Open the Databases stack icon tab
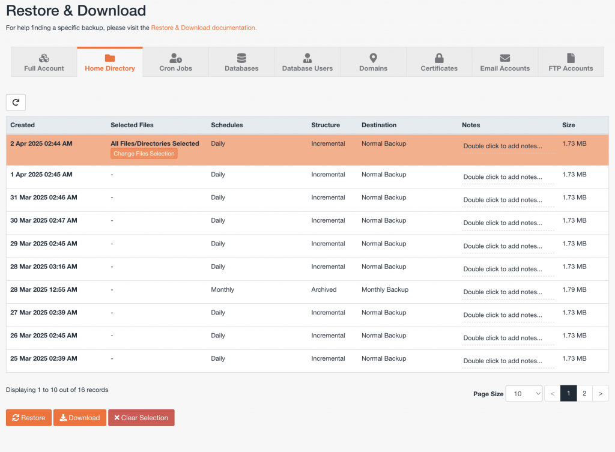Screen dimensions: 615x452 tap(241, 58)
